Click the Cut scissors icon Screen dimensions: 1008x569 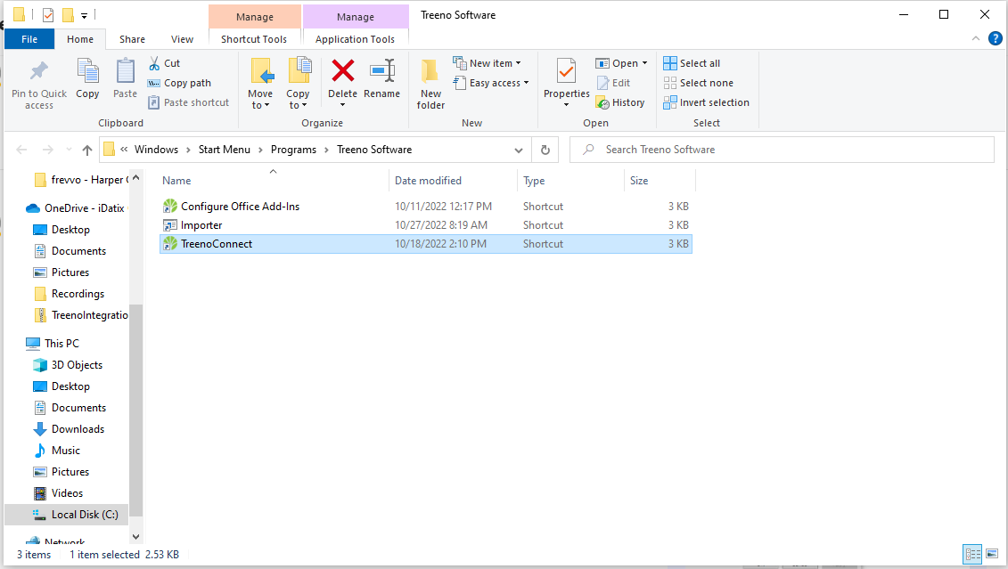pyautogui.click(x=154, y=63)
